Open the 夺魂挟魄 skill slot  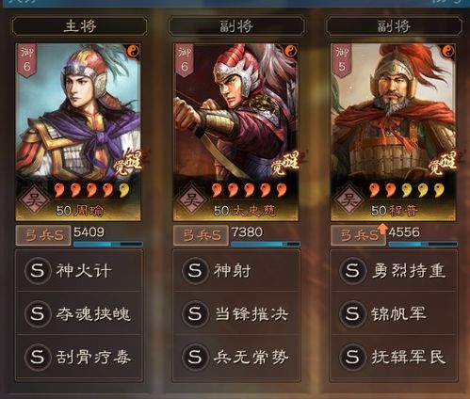pos(79,313)
